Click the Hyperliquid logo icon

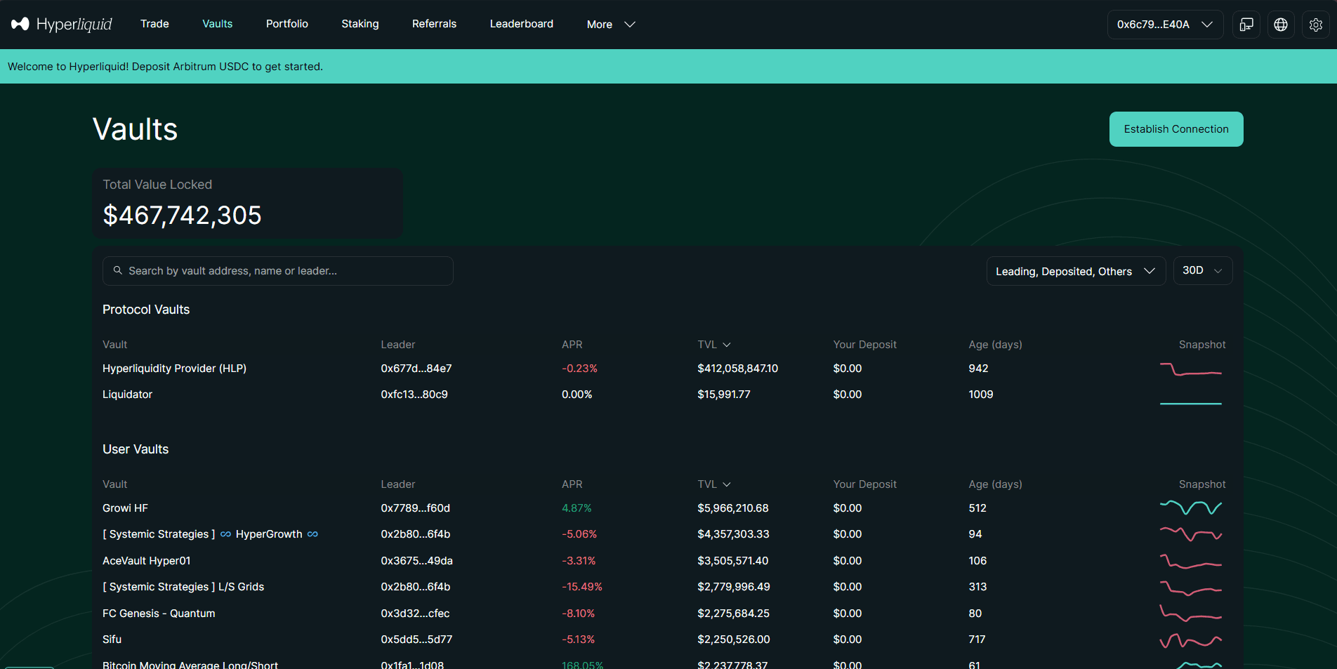tap(20, 24)
